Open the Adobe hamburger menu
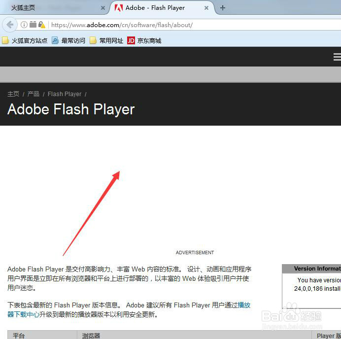Image resolution: width=341 pixels, height=339 pixels. click(x=337, y=57)
